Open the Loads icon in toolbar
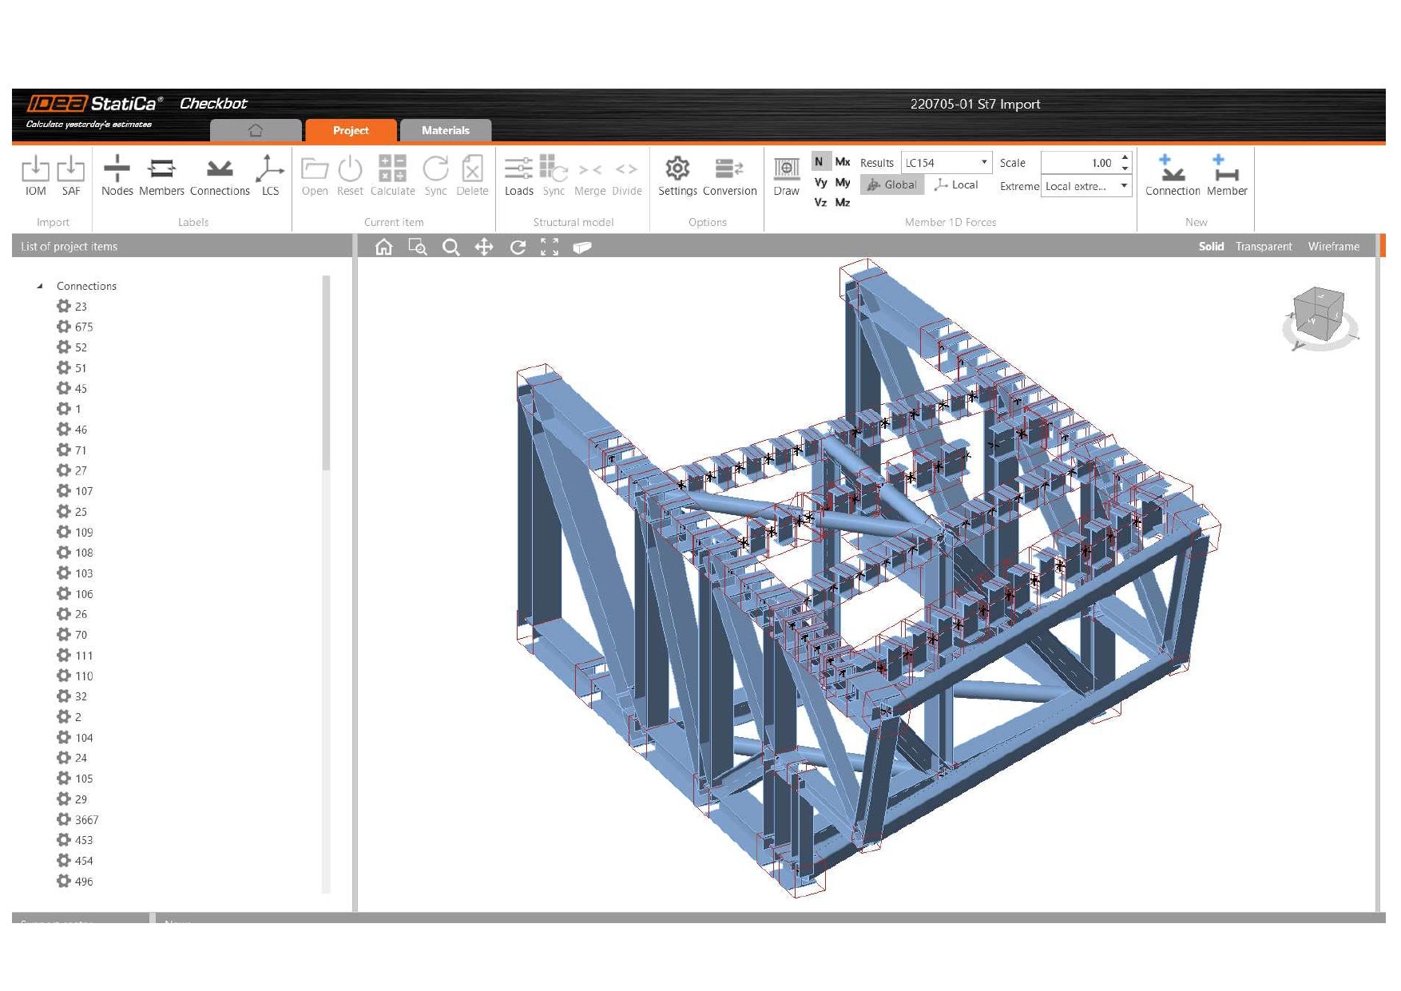 click(518, 170)
